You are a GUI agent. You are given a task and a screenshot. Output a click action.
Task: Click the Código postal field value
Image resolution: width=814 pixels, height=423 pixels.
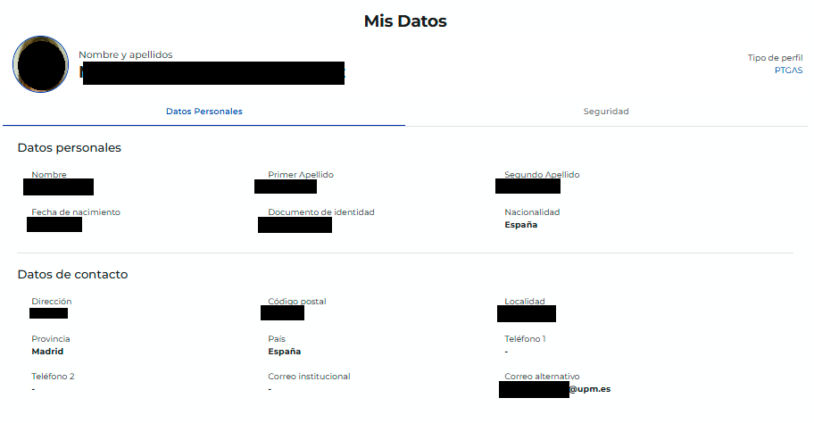pos(282,313)
